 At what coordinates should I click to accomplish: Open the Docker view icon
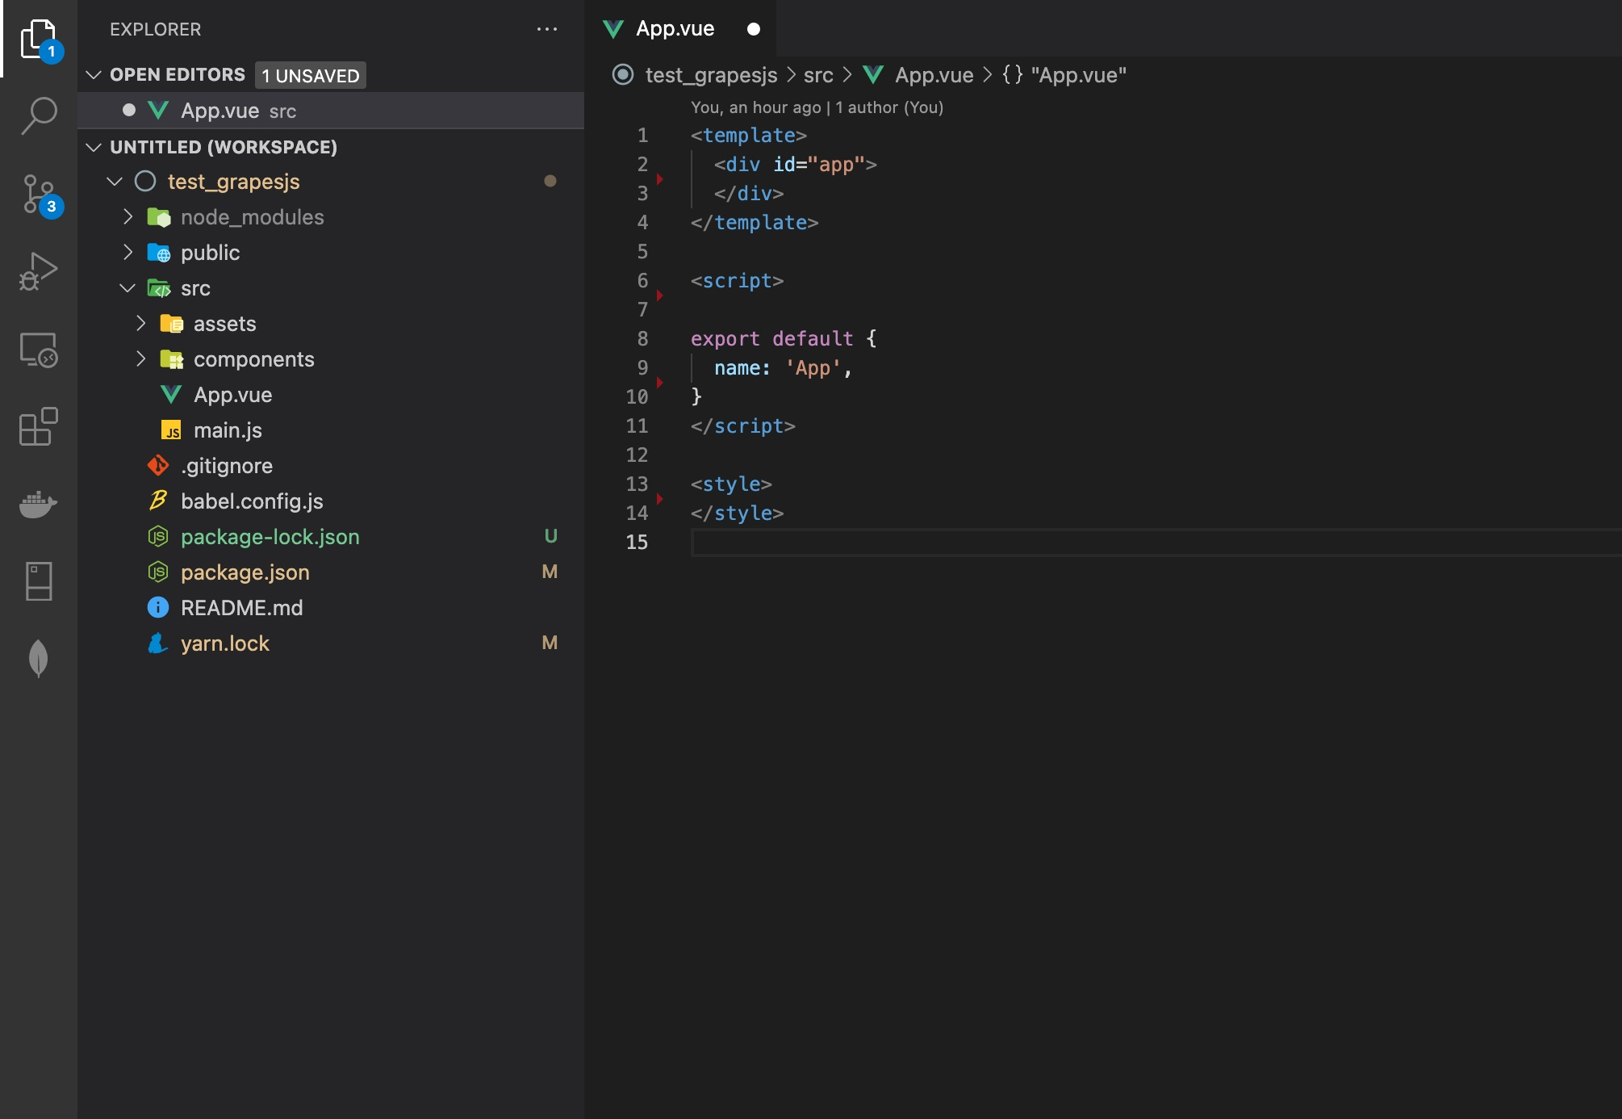[39, 504]
